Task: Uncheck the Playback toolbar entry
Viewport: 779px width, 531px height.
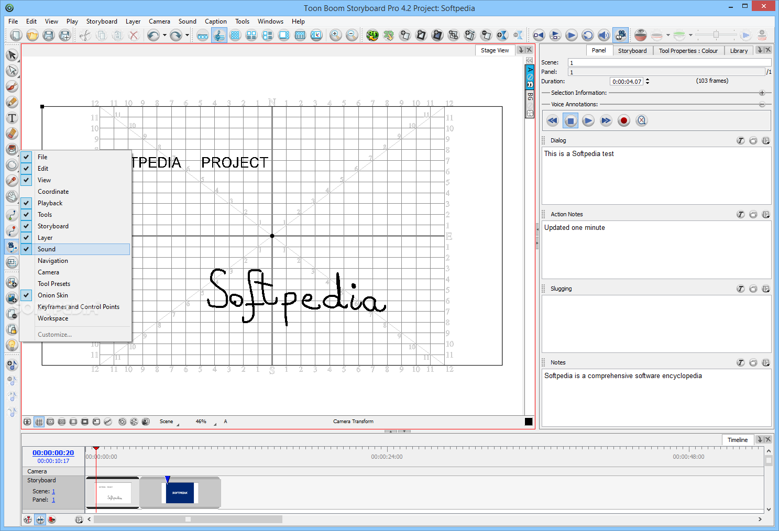Action: tap(75, 203)
